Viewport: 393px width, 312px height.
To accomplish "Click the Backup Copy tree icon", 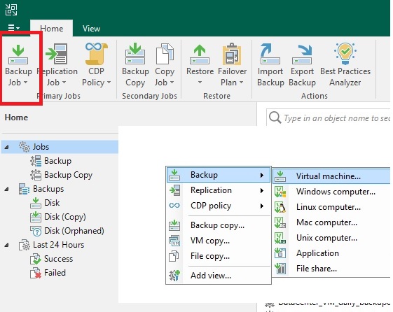I will click(x=36, y=175).
